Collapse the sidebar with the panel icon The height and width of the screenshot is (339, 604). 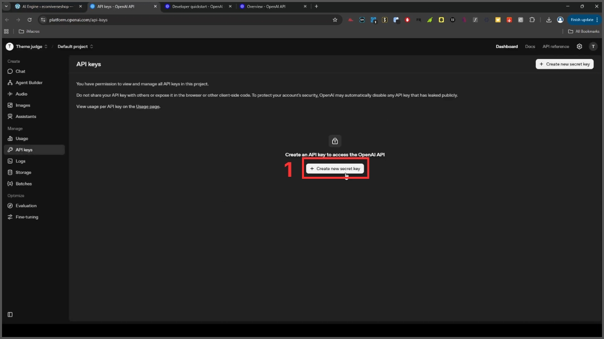[x=10, y=314]
